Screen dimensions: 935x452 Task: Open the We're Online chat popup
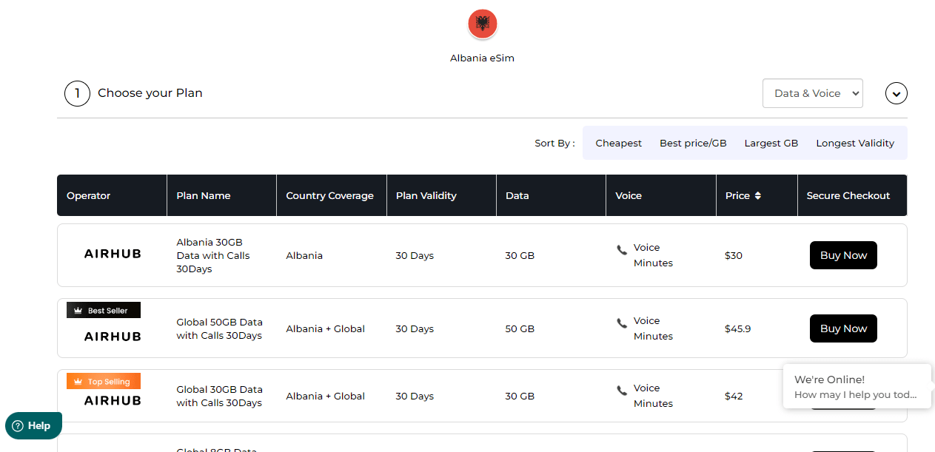857,386
